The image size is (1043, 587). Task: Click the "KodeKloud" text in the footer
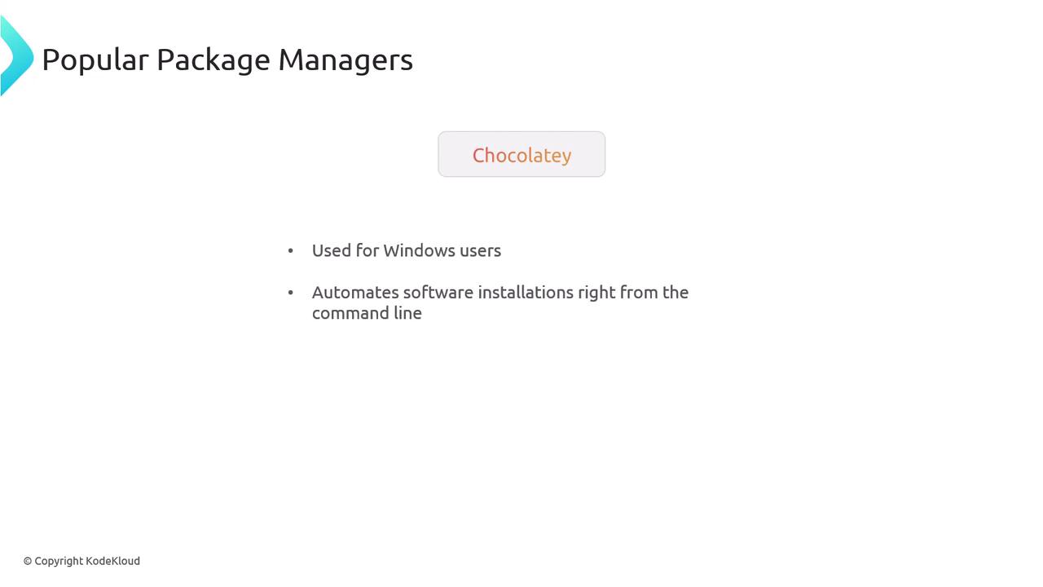112,561
